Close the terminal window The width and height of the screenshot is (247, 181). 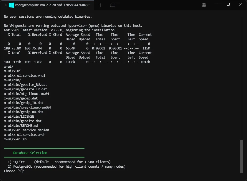240,4
